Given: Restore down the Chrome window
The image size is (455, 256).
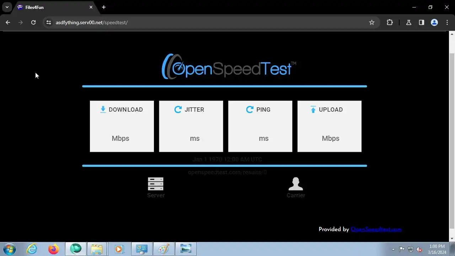Looking at the screenshot, I should coord(430,7).
